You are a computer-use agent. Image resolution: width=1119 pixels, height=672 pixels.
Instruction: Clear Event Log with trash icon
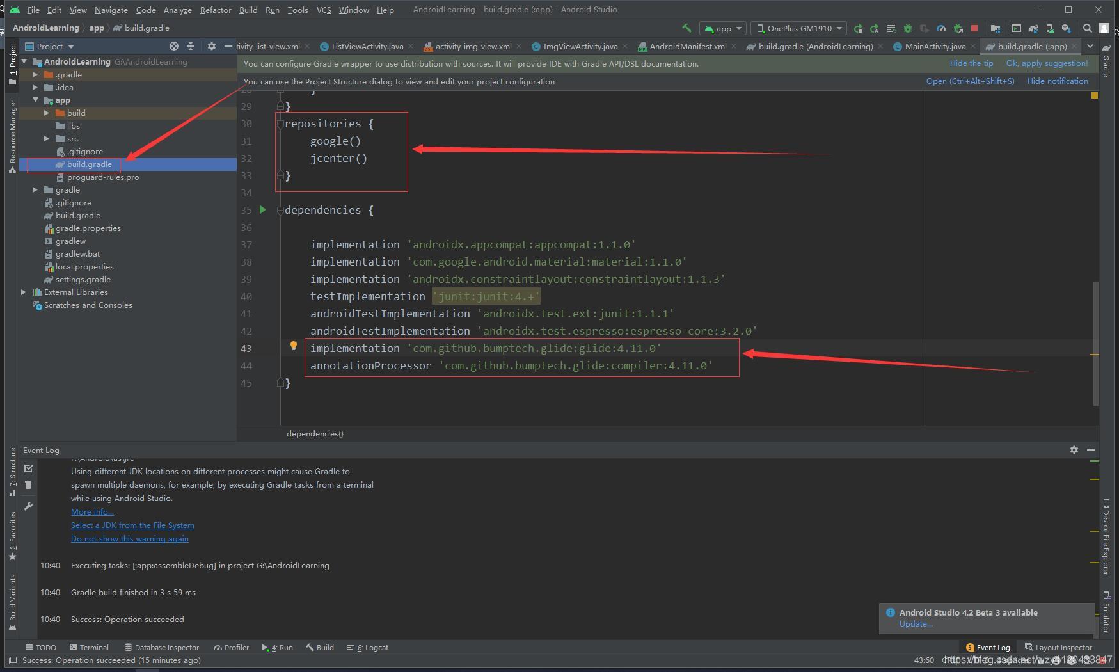(28, 485)
